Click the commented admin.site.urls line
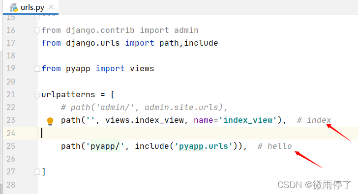 pos(144,108)
